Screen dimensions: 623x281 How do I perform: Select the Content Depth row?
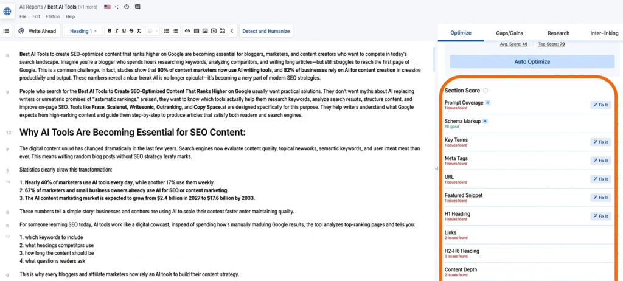click(529, 271)
